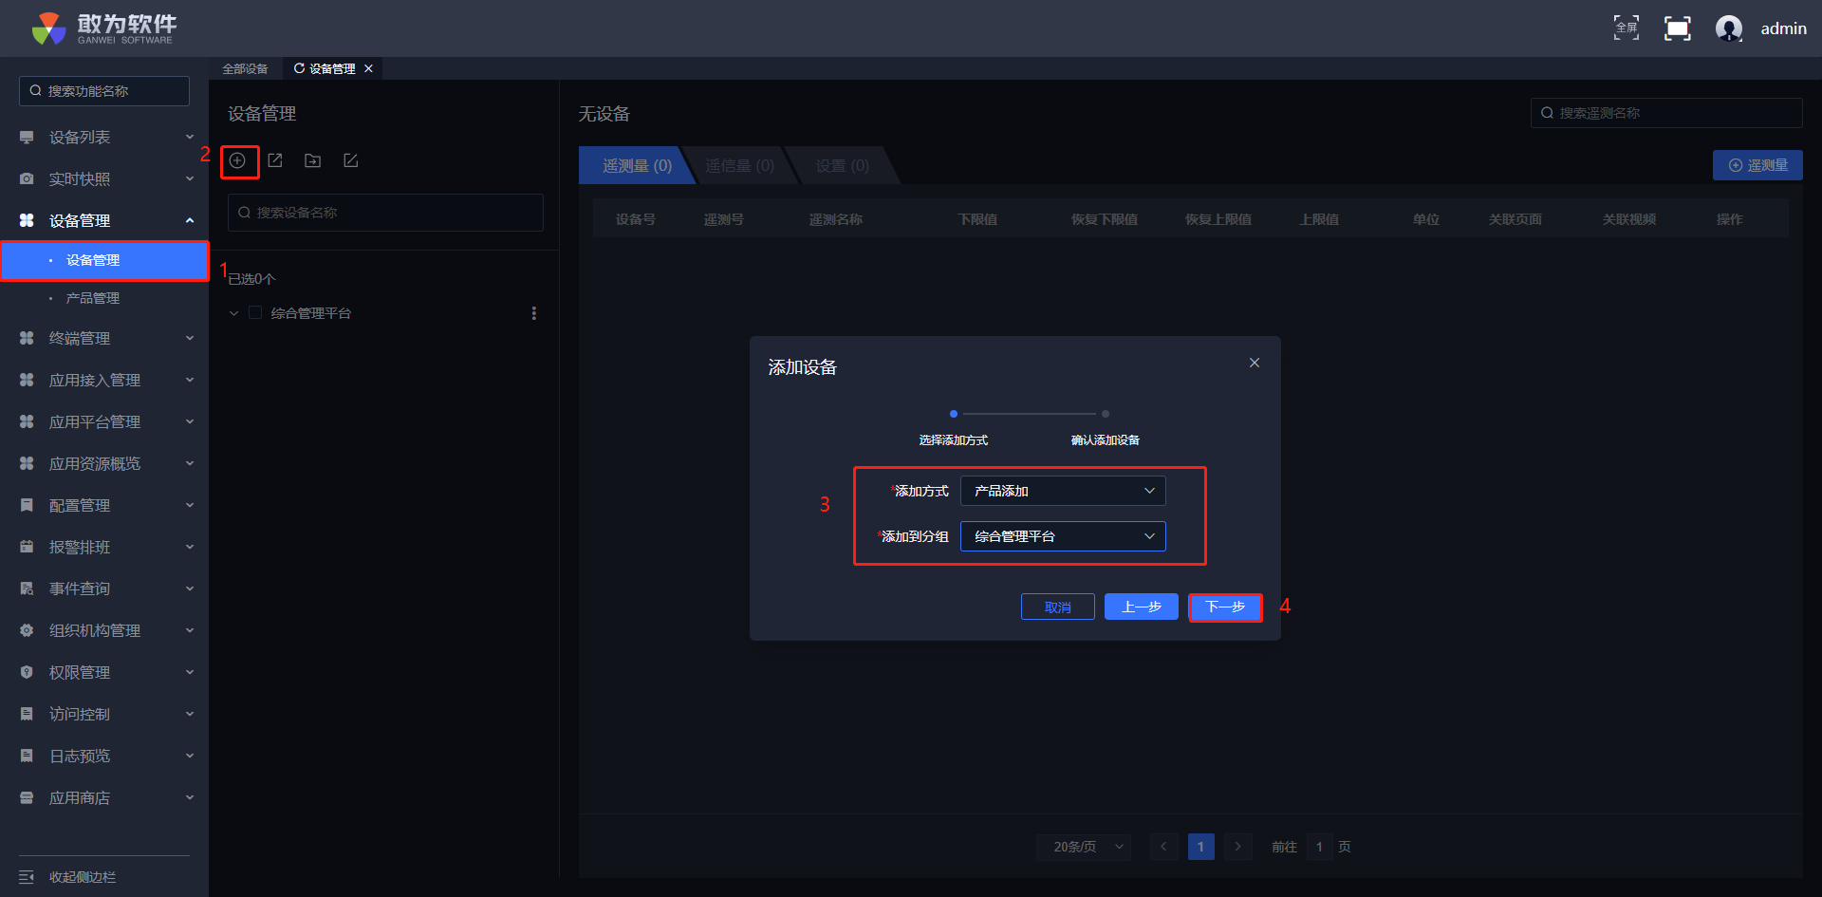The image size is (1822, 897).
Task: Click the 遥测名称 column header
Action: pos(836,219)
